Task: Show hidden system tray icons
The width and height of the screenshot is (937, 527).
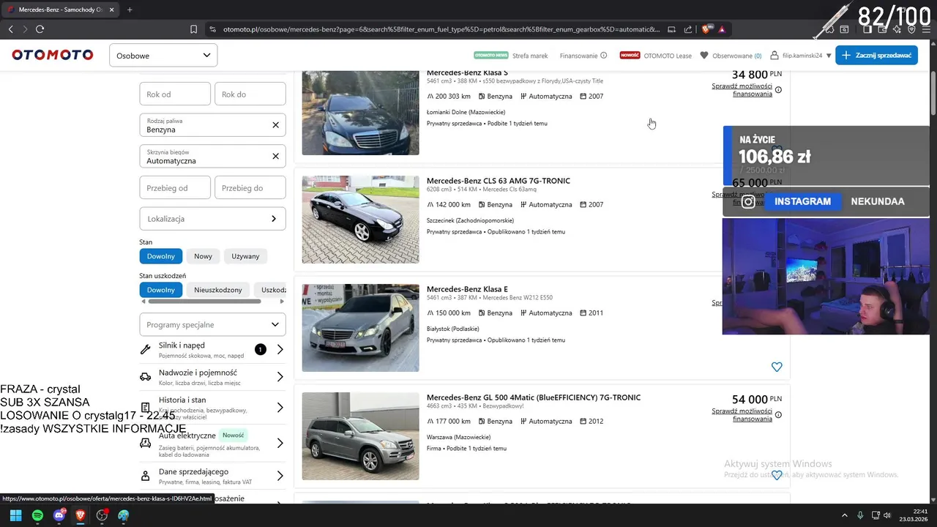Action: pos(844,515)
